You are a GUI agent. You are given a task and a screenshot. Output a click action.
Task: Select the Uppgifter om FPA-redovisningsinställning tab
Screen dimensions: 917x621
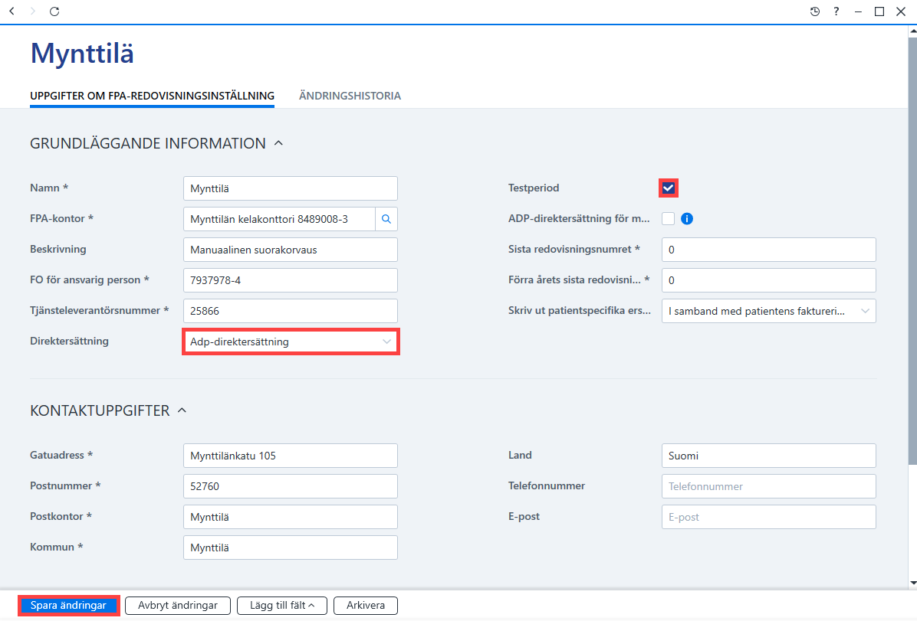click(x=152, y=96)
